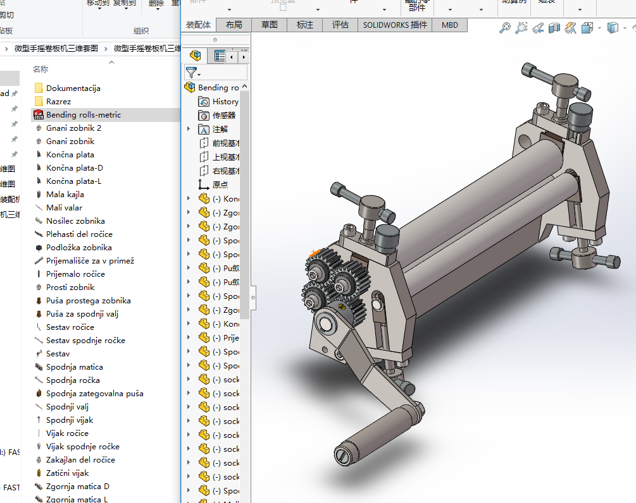Viewport: 636px width, 503px height.
Task: Click the Zoom to Fit magnifier icon
Action: 504,28
